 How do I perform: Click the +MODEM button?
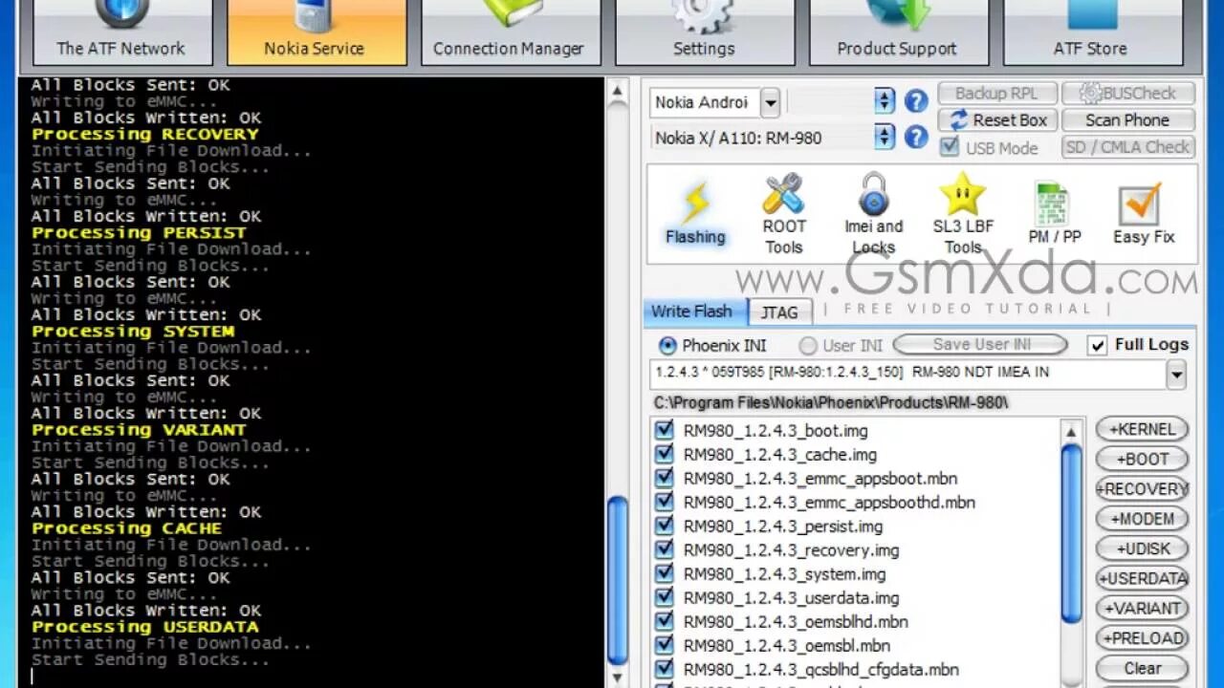coord(1142,519)
